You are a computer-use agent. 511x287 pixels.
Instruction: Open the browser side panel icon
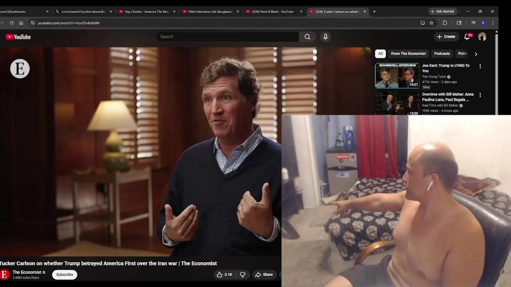[459, 23]
